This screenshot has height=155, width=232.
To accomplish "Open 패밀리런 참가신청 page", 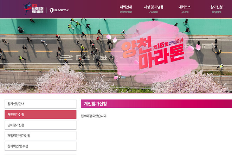I will (x=40, y=136).
